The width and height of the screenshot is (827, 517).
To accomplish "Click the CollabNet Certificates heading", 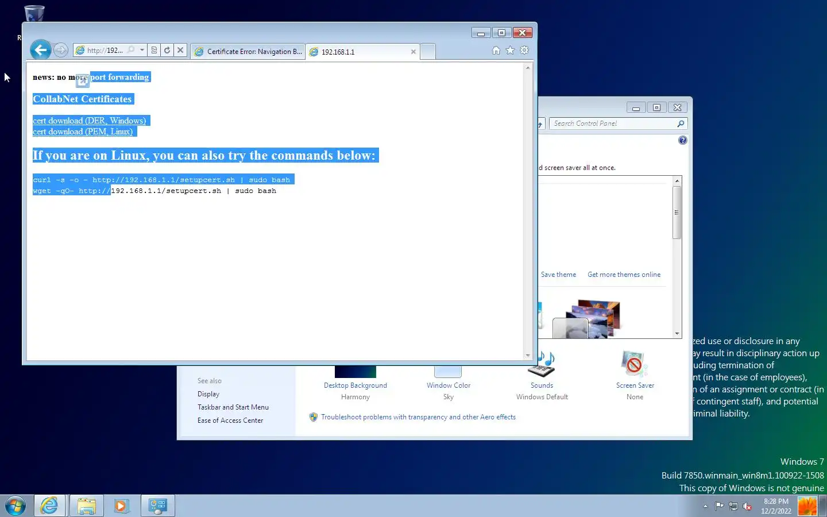I will [82, 99].
